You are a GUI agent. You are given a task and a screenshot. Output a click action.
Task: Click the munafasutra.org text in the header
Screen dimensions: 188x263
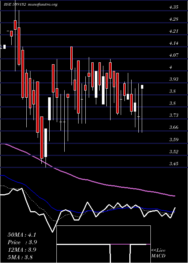pos(43,5)
